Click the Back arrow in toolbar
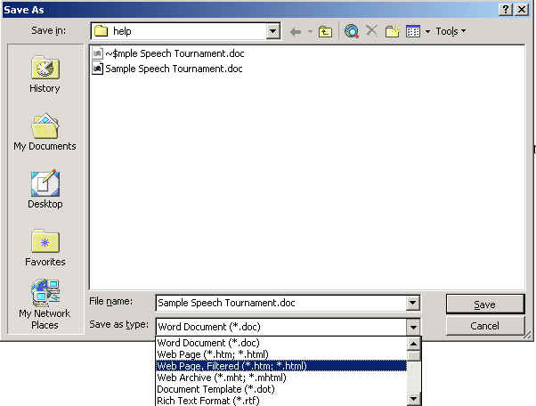The image size is (536, 406). 296,31
